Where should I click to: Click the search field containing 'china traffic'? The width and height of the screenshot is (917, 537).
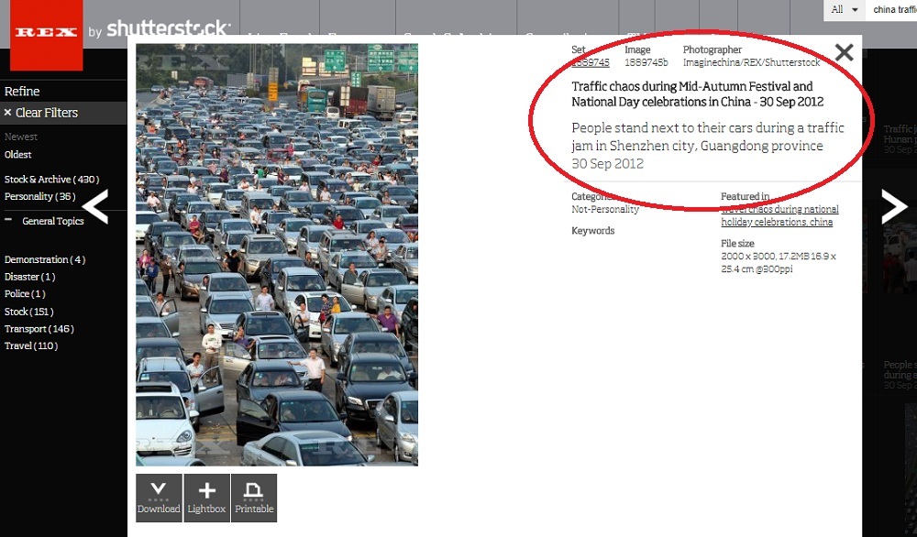891,10
